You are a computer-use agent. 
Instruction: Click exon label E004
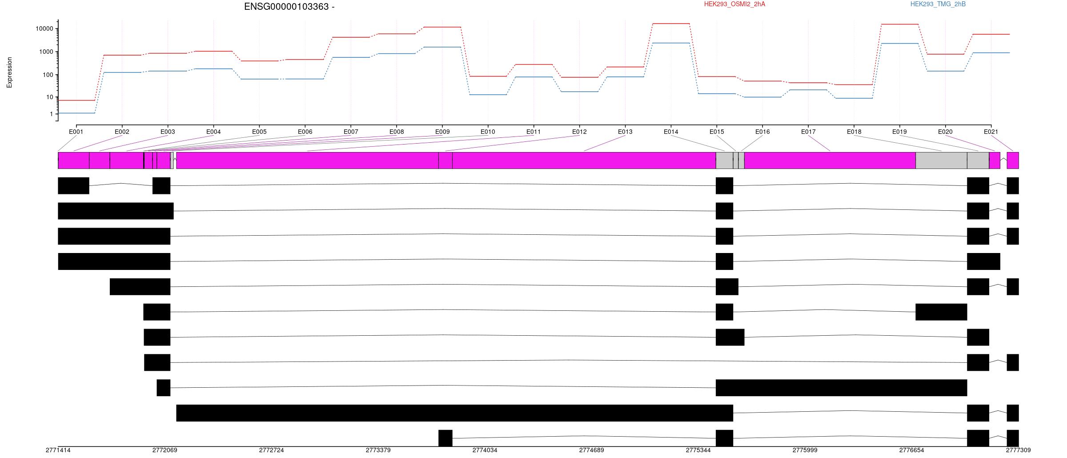(x=213, y=132)
